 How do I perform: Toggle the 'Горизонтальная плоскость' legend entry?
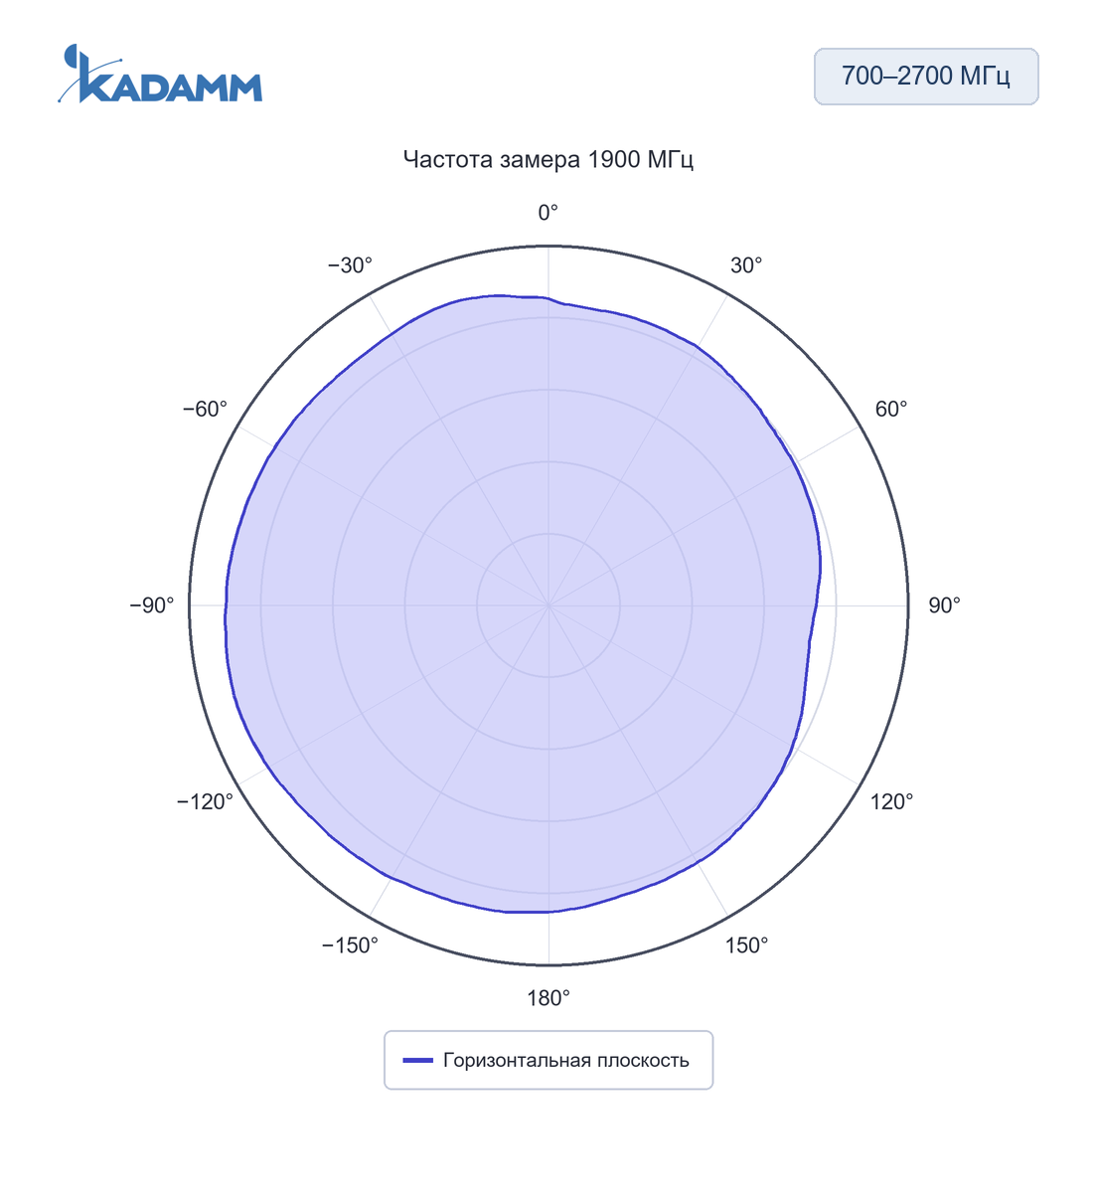548,1060
